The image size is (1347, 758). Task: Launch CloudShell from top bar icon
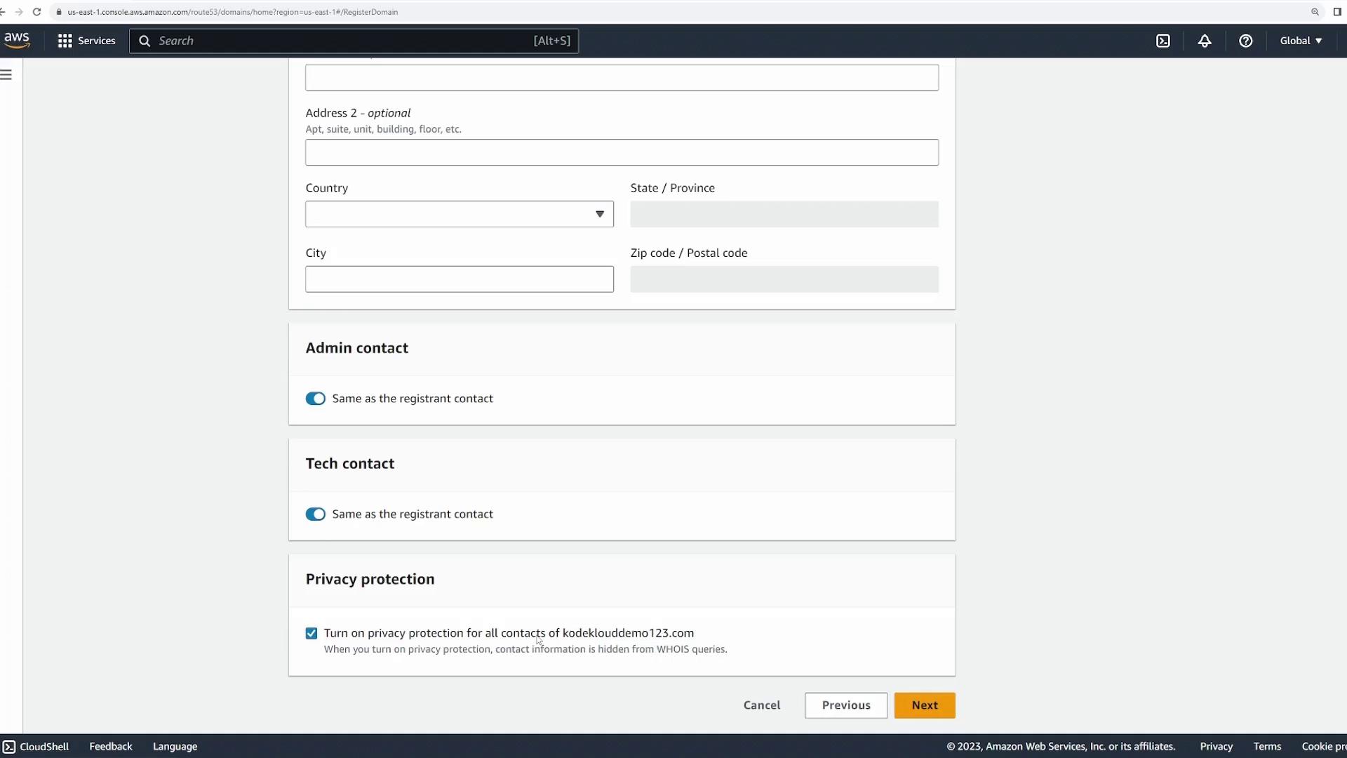point(1163,41)
